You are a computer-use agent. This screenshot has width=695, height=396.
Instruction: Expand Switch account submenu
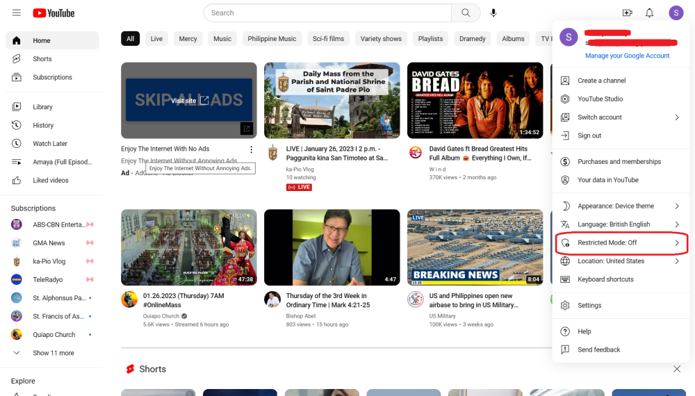tap(621, 117)
